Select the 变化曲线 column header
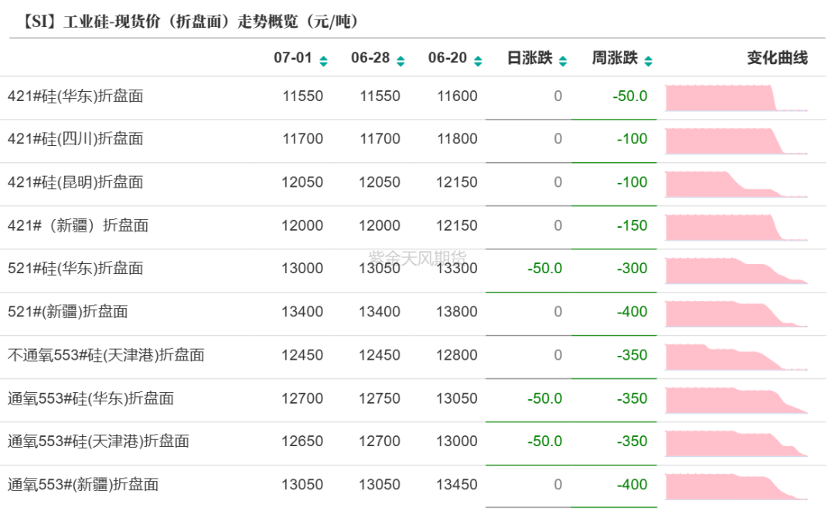835x528 pixels. [775, 56]
